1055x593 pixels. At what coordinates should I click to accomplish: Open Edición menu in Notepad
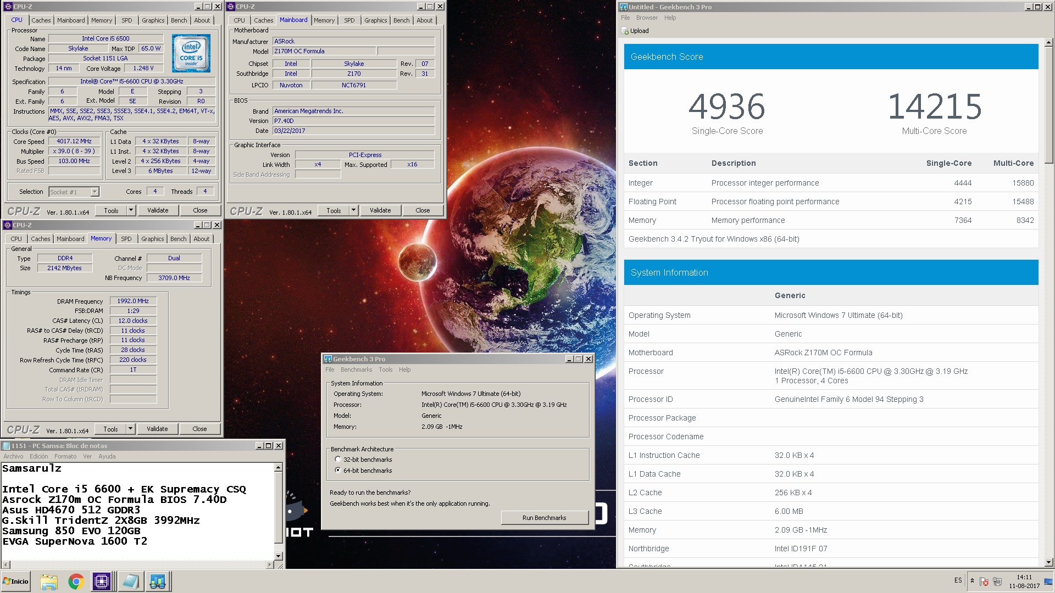click(38, 456)
